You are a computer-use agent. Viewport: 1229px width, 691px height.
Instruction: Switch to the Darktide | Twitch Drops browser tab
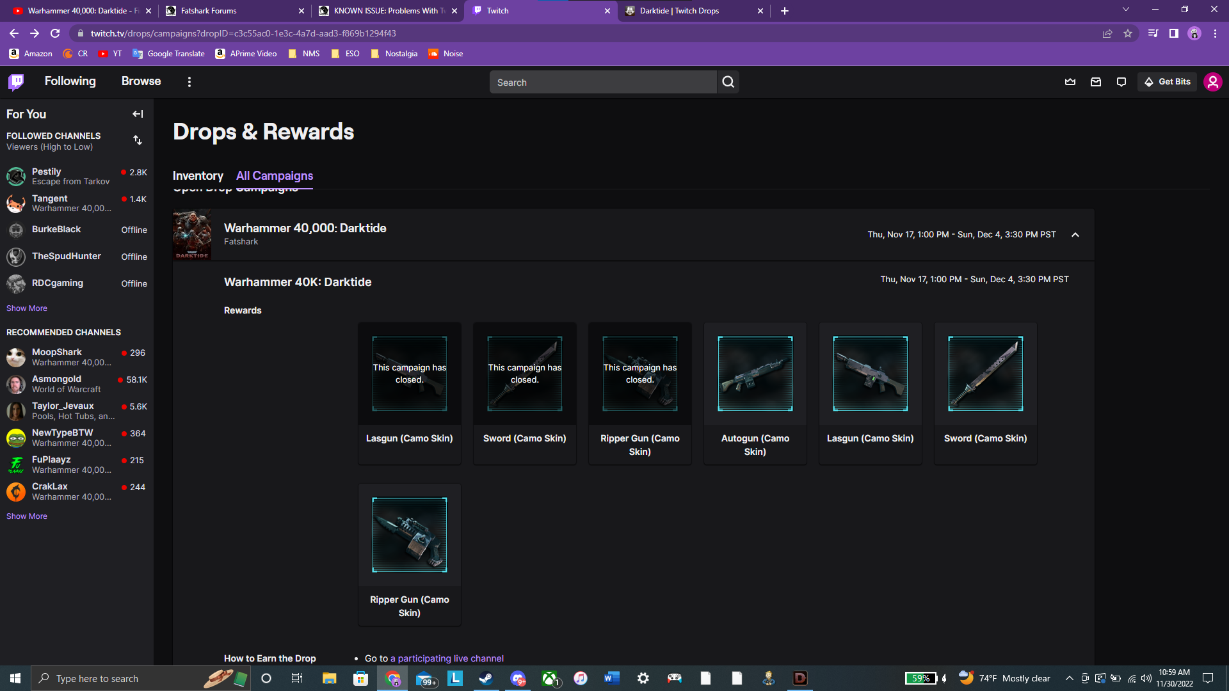695,11
